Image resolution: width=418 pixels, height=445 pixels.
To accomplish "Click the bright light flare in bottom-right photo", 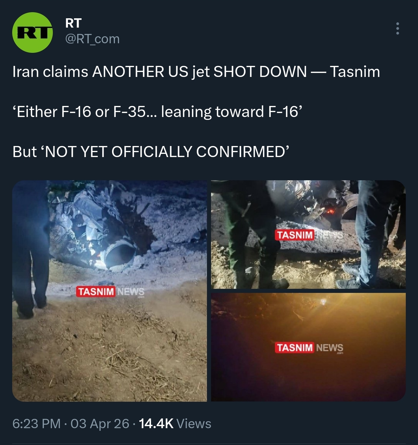I will pos(322,302).
